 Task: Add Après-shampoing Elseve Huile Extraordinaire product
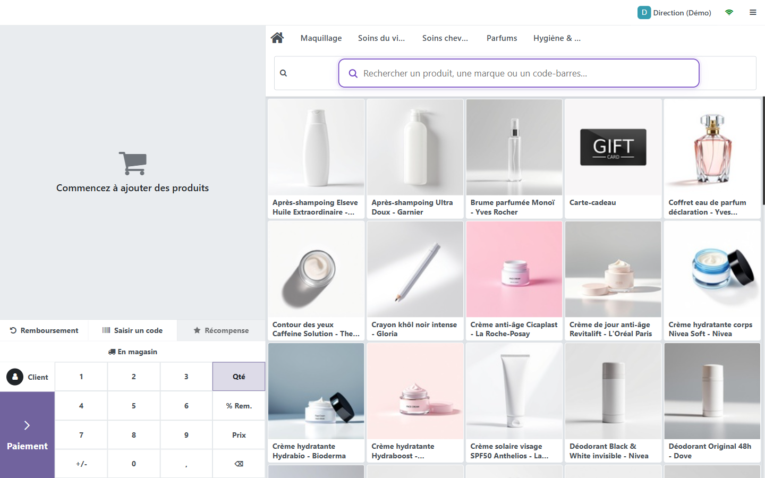[316, 159]
